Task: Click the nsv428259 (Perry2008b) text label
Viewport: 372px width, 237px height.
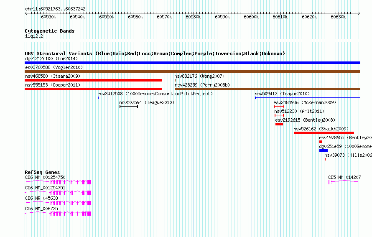Action: (x=202, y=85)
